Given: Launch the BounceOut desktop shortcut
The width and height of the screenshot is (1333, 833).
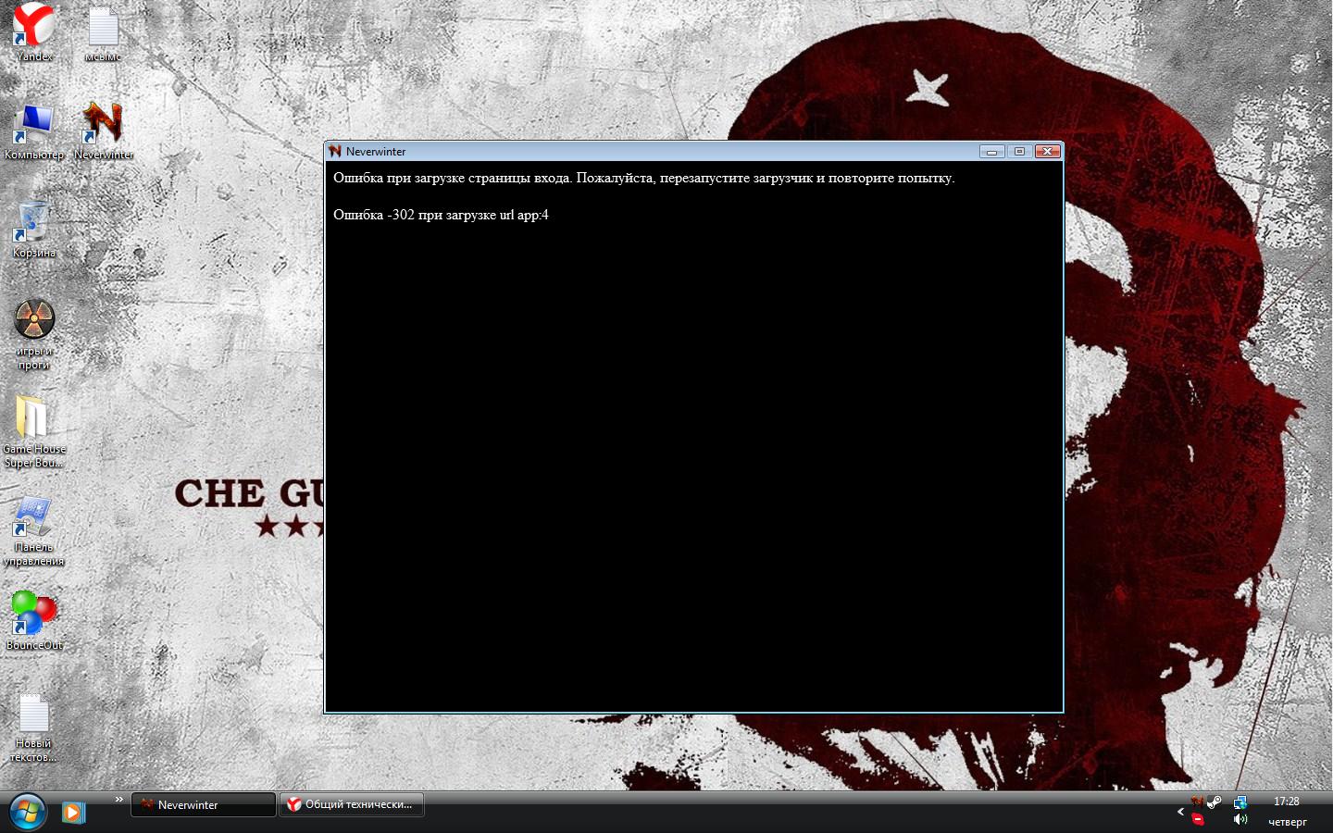Looking at the screenshot, I should (34, 620).
